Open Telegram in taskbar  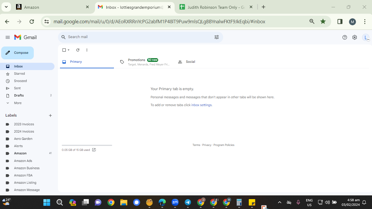point(188,202)
